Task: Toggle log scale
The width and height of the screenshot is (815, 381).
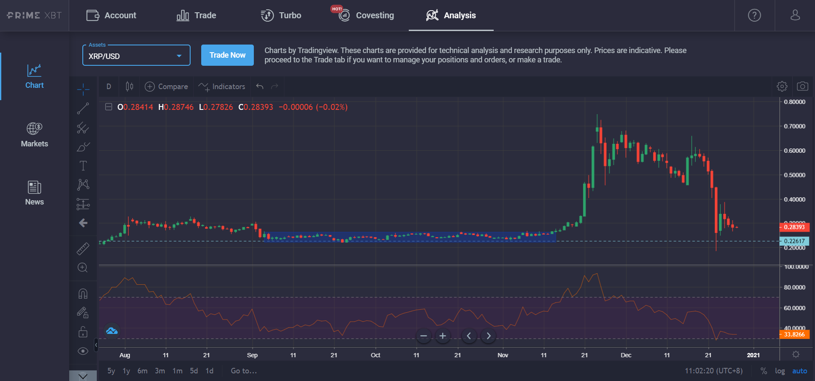Action: (780, 371)
